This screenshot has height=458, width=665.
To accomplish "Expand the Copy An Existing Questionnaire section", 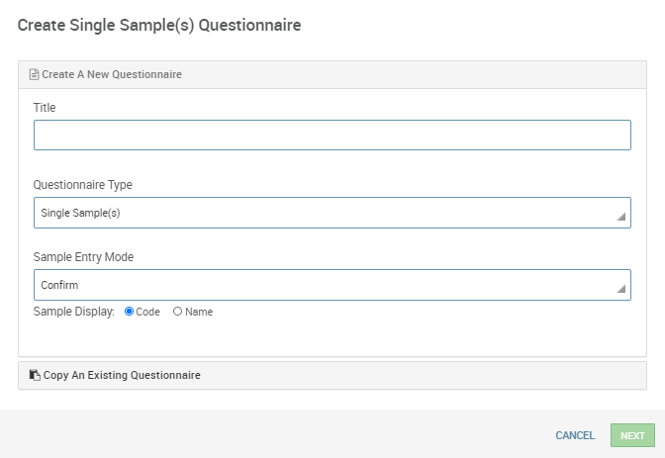I will (x=122, y=375).
